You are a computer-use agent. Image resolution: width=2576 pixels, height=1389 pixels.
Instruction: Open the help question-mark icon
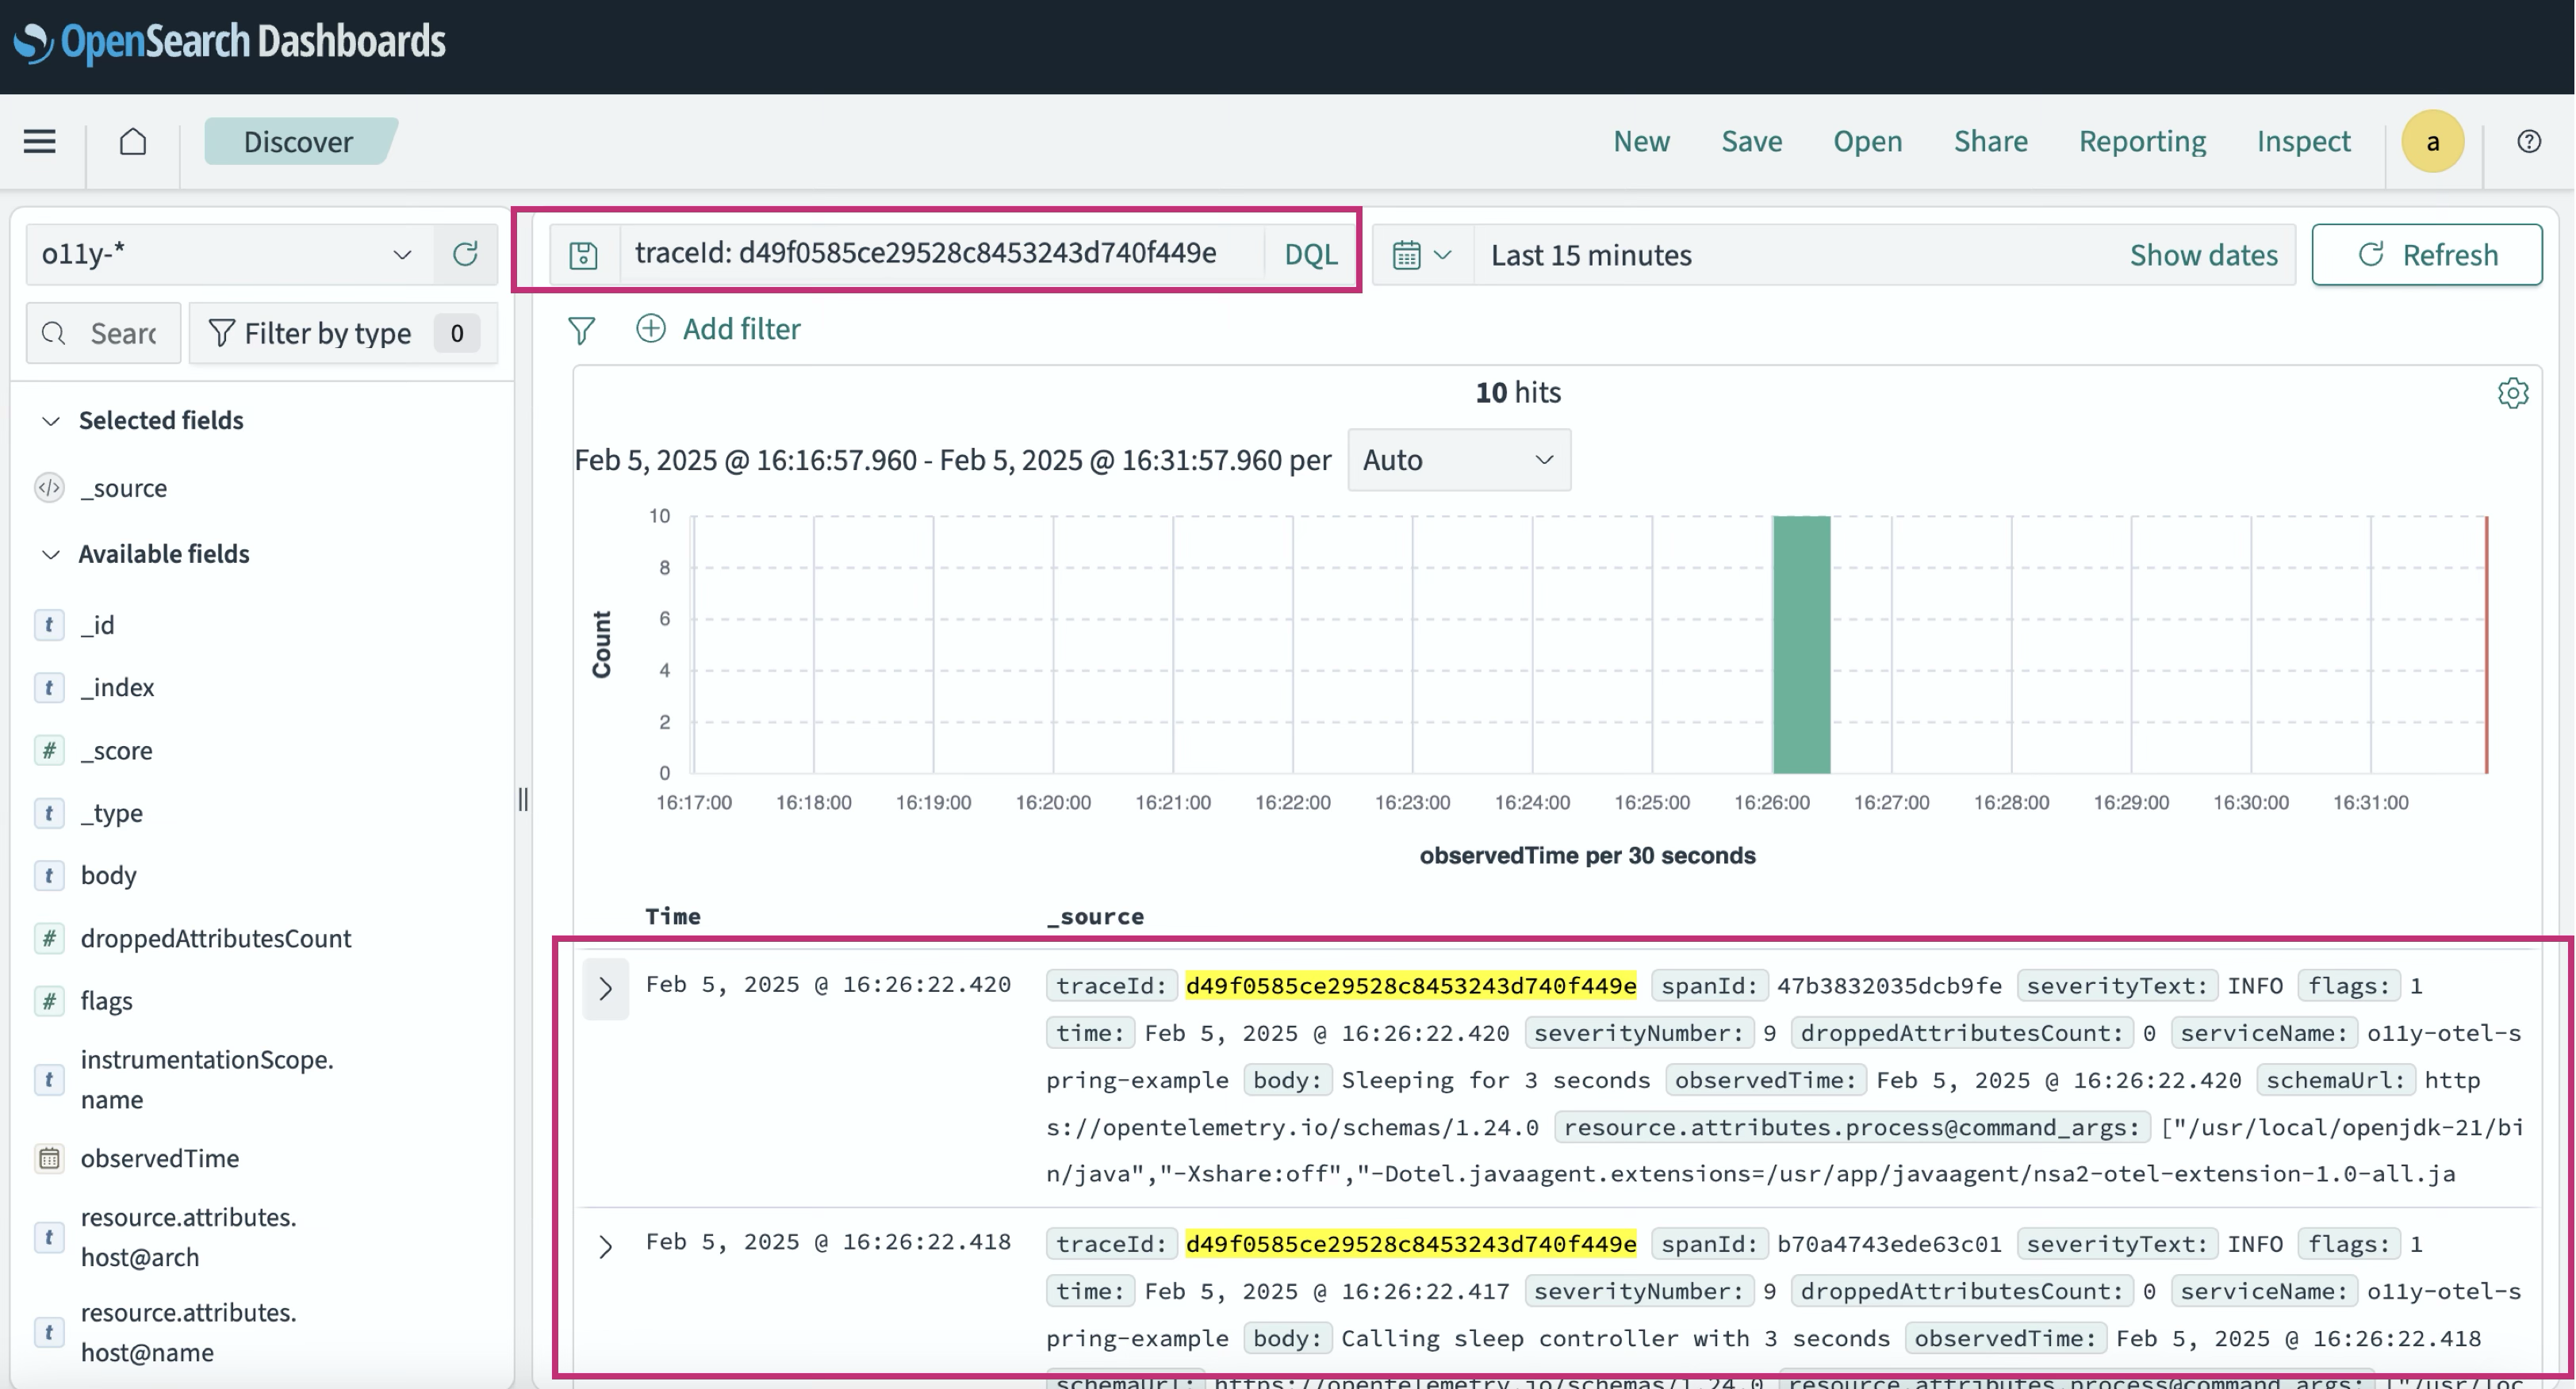tap(2529, 141)
